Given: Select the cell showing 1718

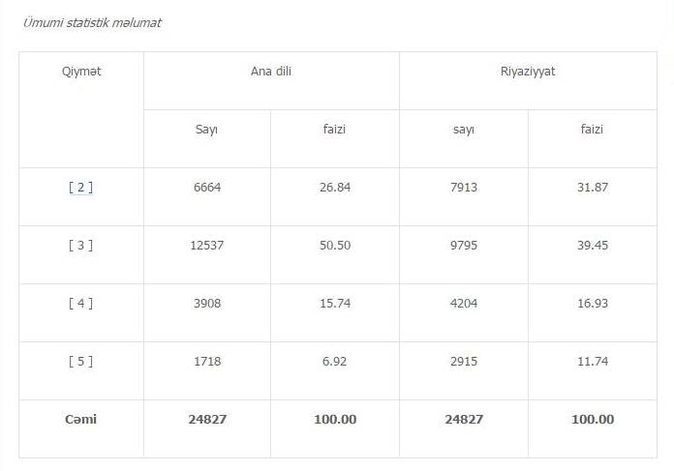Looking at the screenshot, I should pos(207,362).
